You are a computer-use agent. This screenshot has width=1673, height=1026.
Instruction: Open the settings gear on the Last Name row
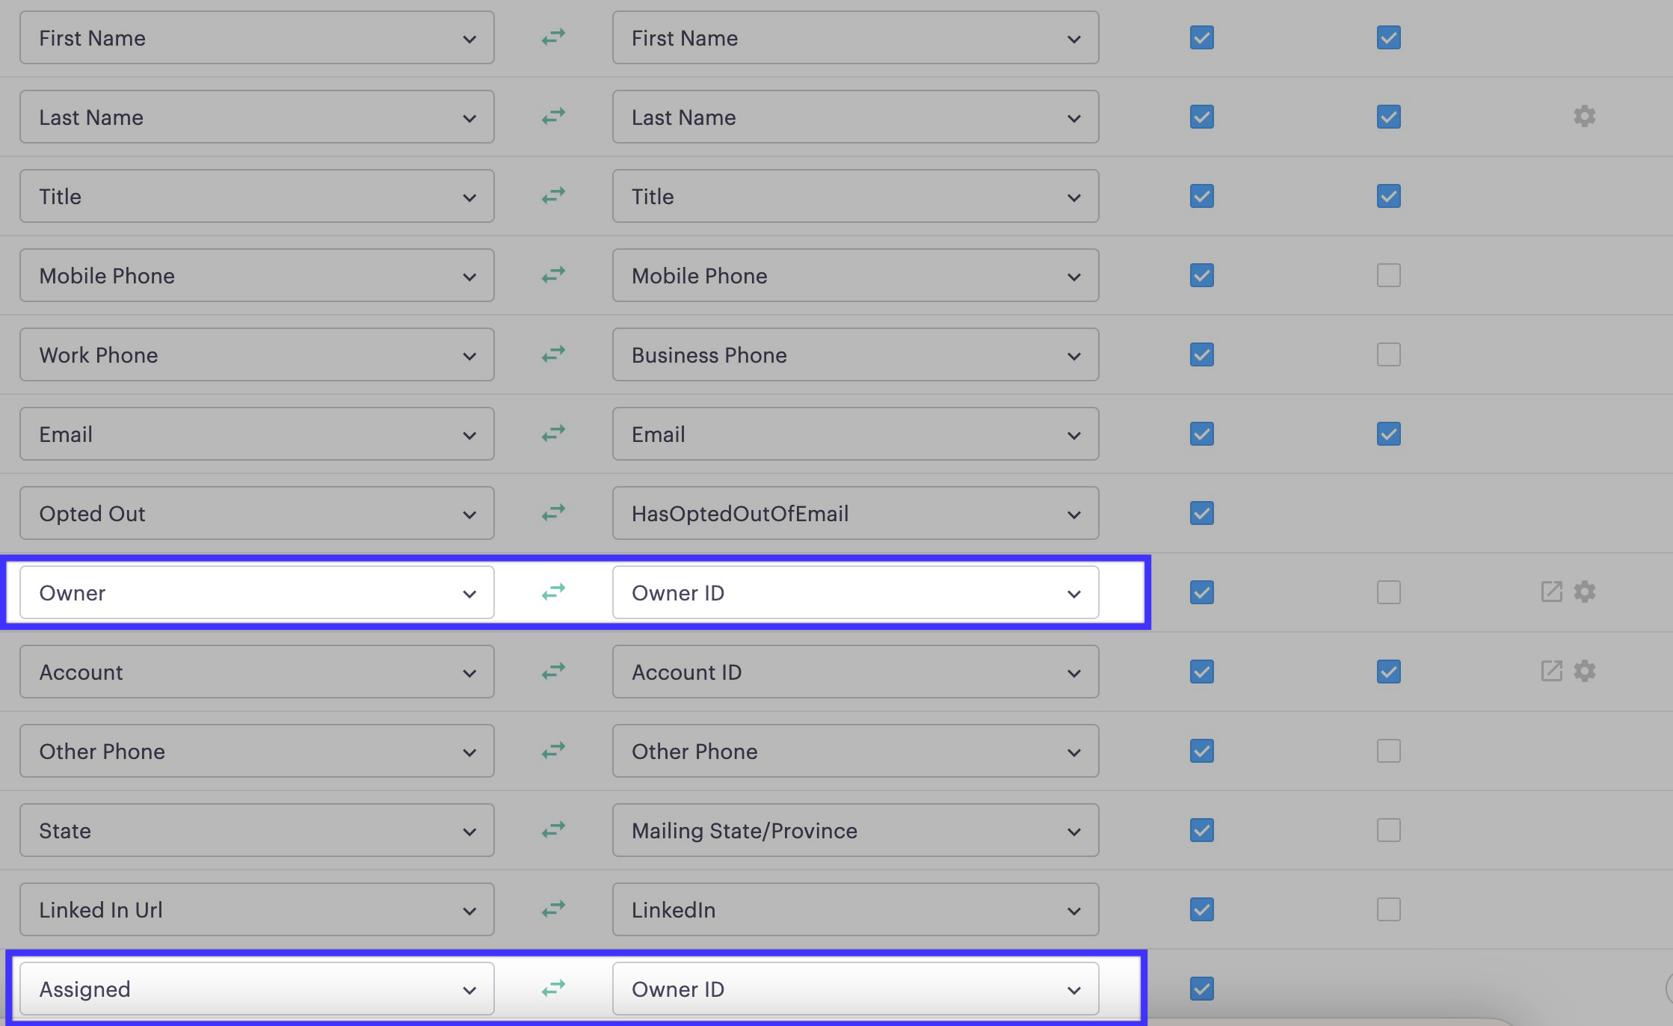[1585, 117]
